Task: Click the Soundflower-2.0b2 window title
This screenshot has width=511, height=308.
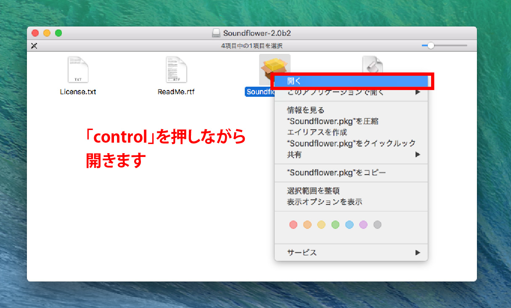Action: [257, 33]
